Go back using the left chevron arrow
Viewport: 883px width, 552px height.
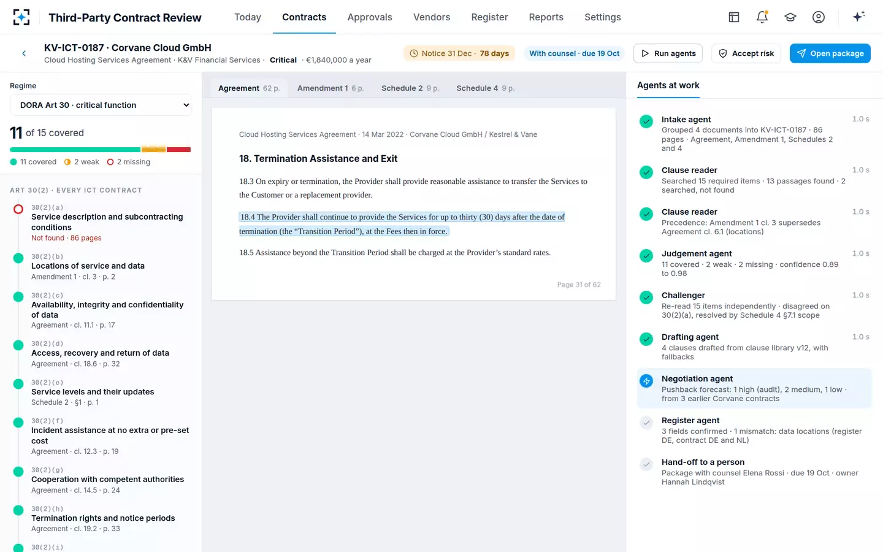24,53
